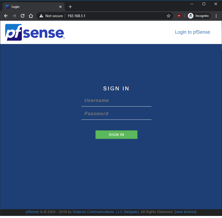Focus the Username field
Viewport: 222px width, 218px height.
coord(116,100)
